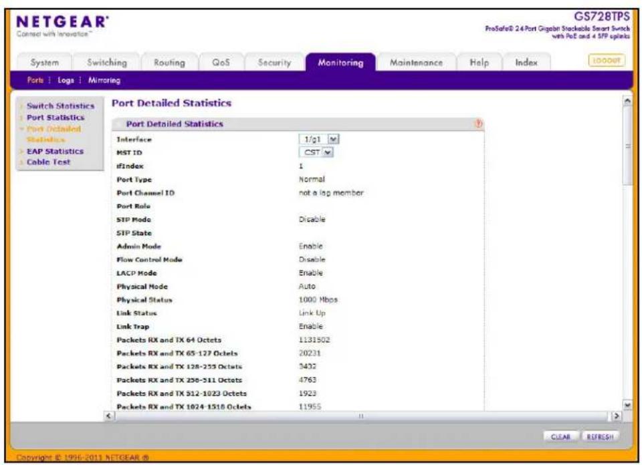The image size is (642, 465).
Task: Click the 'LACP Mode' label
Action: click(x=136, y=273)
